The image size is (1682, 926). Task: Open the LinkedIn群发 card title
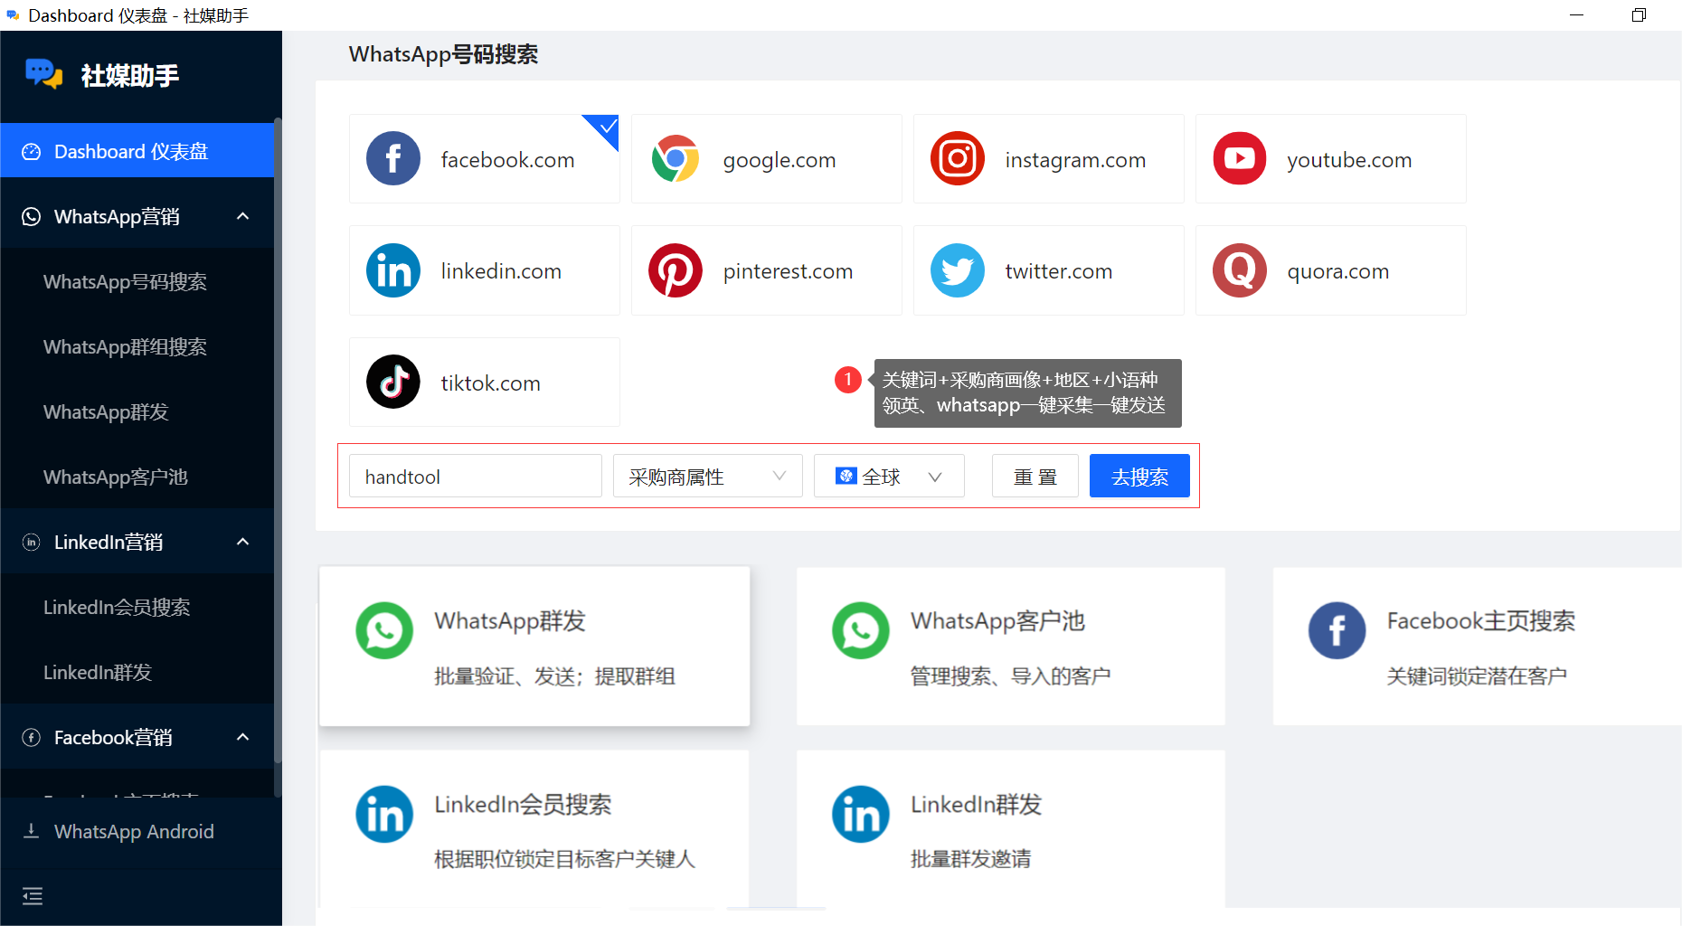tap(976, 805)
